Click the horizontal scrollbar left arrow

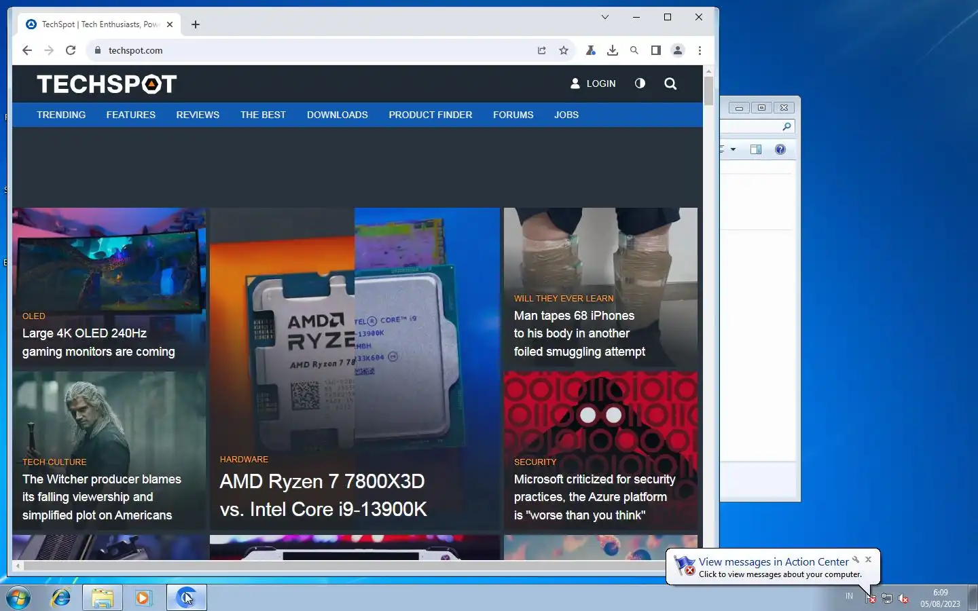[18, 566]
